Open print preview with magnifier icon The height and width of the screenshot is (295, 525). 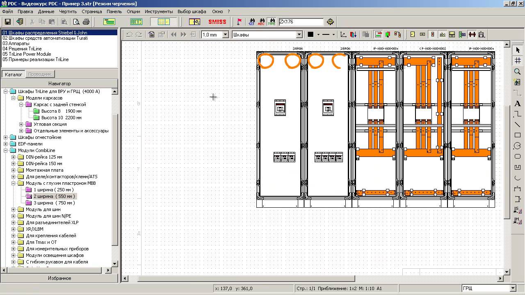coord(76,22)
